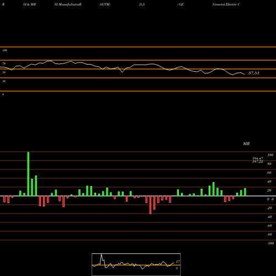
Task: Click the deepest red MR histogram bar
Action: 150,205
